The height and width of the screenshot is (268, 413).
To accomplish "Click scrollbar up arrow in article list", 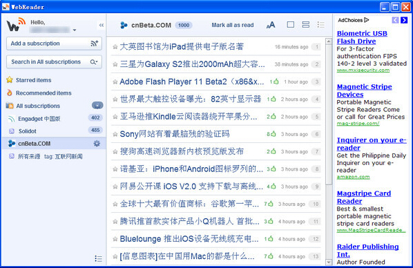I will coord(329,41).
